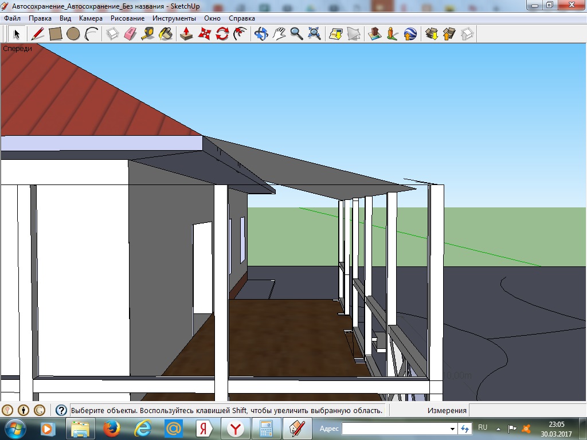Activate the Paint Bucket tool

coord(165,34)
